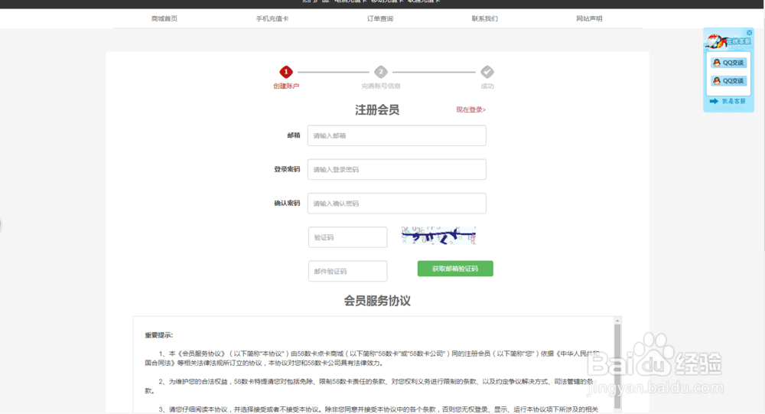Open the 网站声明 navigation item
This screenshot has width=765, height=414.
(589, 18)
